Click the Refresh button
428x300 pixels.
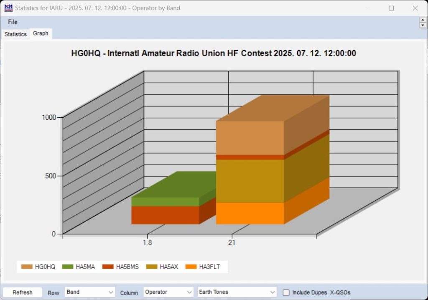click(x=23, y=292)
